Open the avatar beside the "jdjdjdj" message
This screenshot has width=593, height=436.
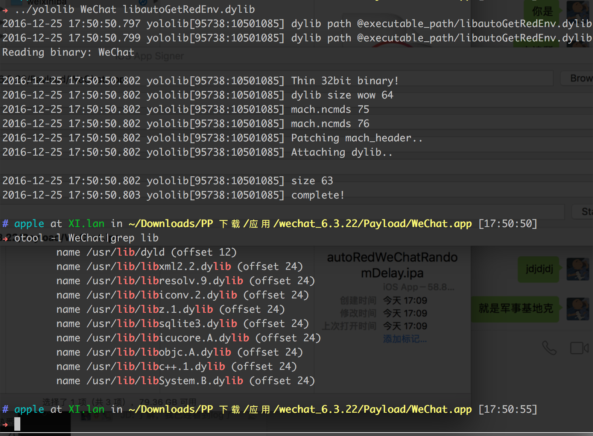point(578,269)
